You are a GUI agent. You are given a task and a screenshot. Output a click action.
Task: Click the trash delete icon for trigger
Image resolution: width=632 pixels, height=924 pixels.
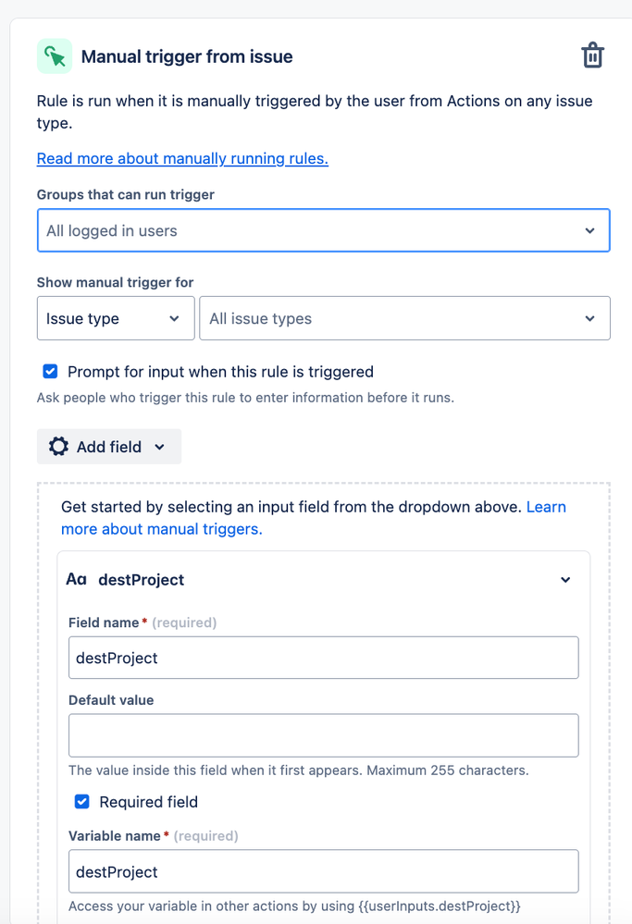(592, 55)
